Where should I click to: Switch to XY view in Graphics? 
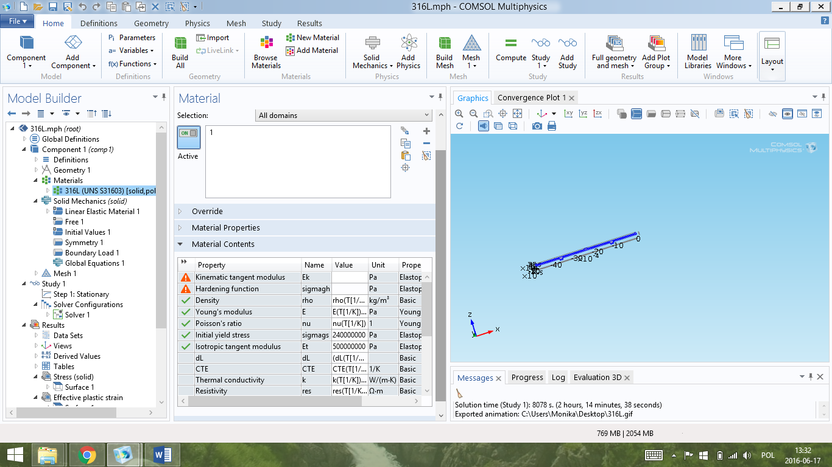click(569, 114)
